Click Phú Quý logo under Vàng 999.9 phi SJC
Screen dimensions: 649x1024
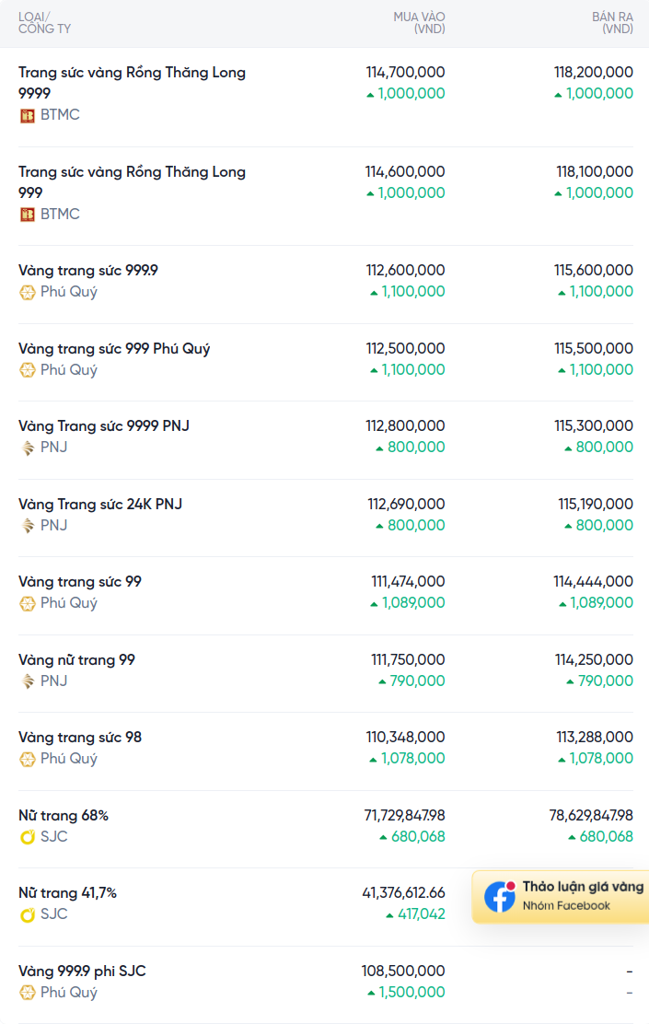pos(27,993)
